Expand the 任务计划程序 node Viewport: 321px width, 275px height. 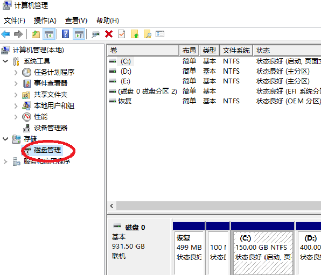(16, 72)
